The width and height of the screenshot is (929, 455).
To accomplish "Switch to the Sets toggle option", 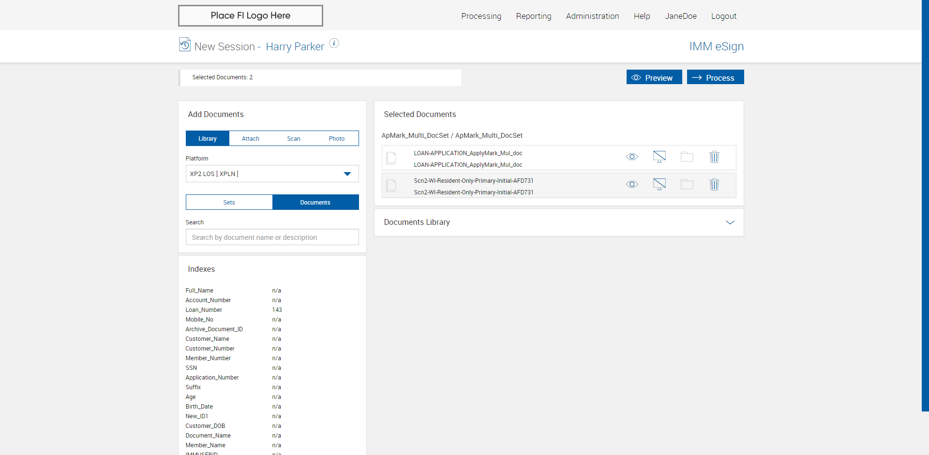I will pos(229,203).
